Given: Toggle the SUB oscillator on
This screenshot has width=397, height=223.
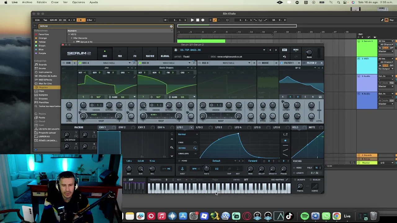Looking at the screenshot, I should (64, 63).
